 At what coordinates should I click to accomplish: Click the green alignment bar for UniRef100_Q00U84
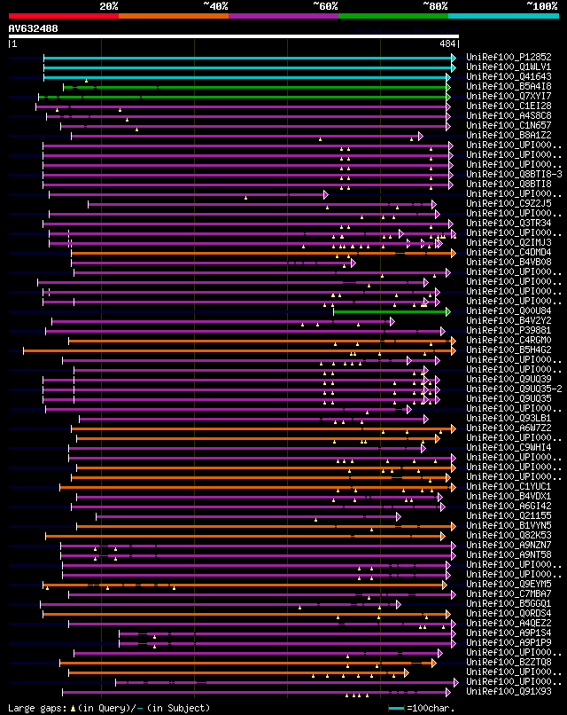(x=390, y=311)
